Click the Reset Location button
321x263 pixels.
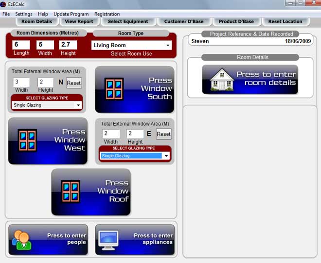point(285,21)
